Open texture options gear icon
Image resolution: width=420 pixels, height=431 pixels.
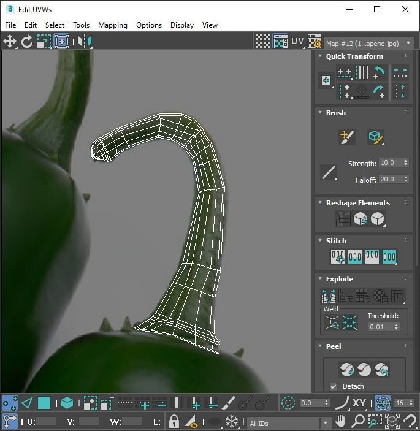pyautogui.click(x=314, y=42)
